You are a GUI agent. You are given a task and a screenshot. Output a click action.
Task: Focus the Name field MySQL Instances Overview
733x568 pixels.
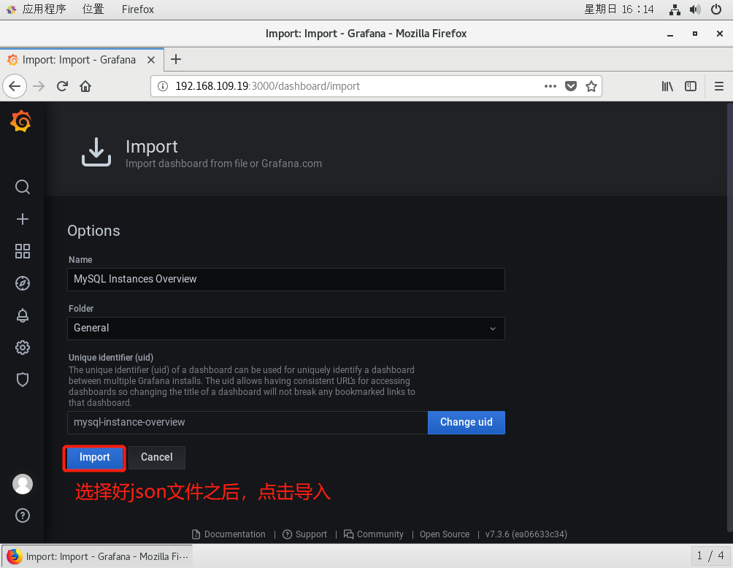coord(286,279)
